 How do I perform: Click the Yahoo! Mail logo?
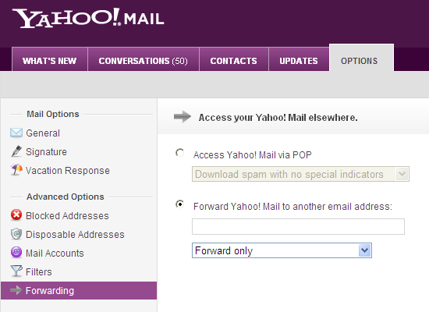88,18
